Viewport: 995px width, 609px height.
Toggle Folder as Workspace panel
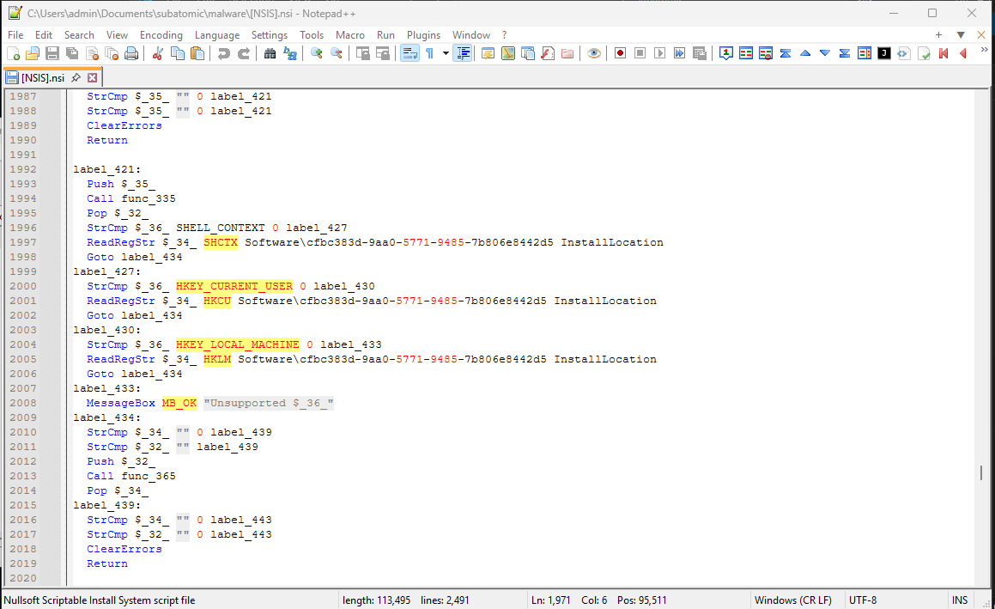(x=567, y=53)
